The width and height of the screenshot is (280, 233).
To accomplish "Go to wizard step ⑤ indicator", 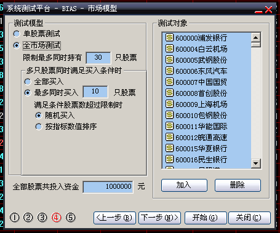I will pos(70,218).
